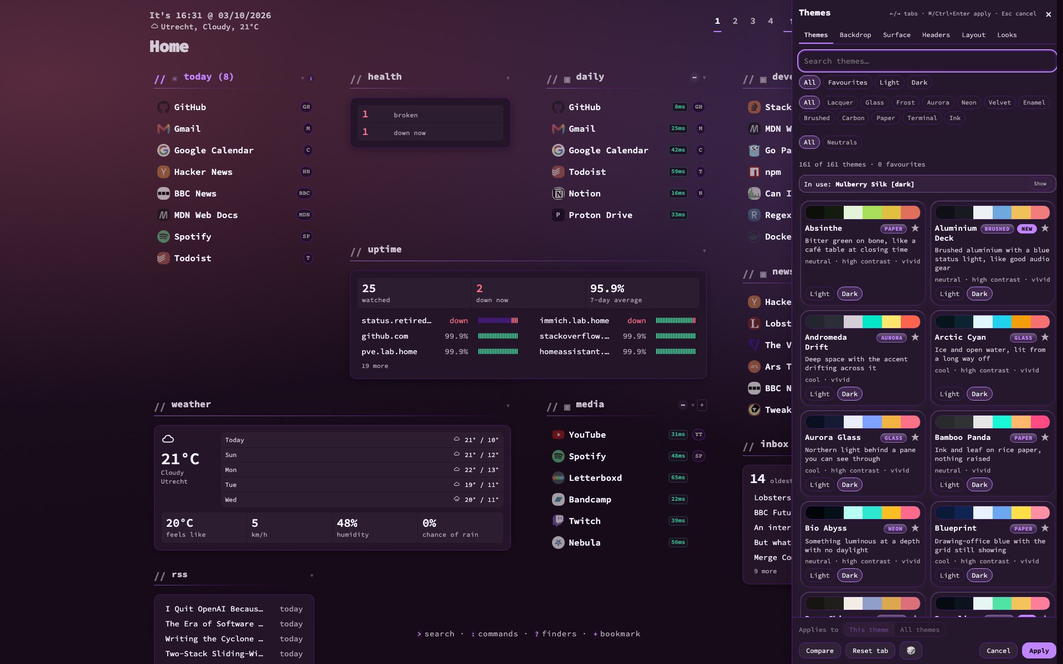Click the npm icon in dev list

coord(754,172)
